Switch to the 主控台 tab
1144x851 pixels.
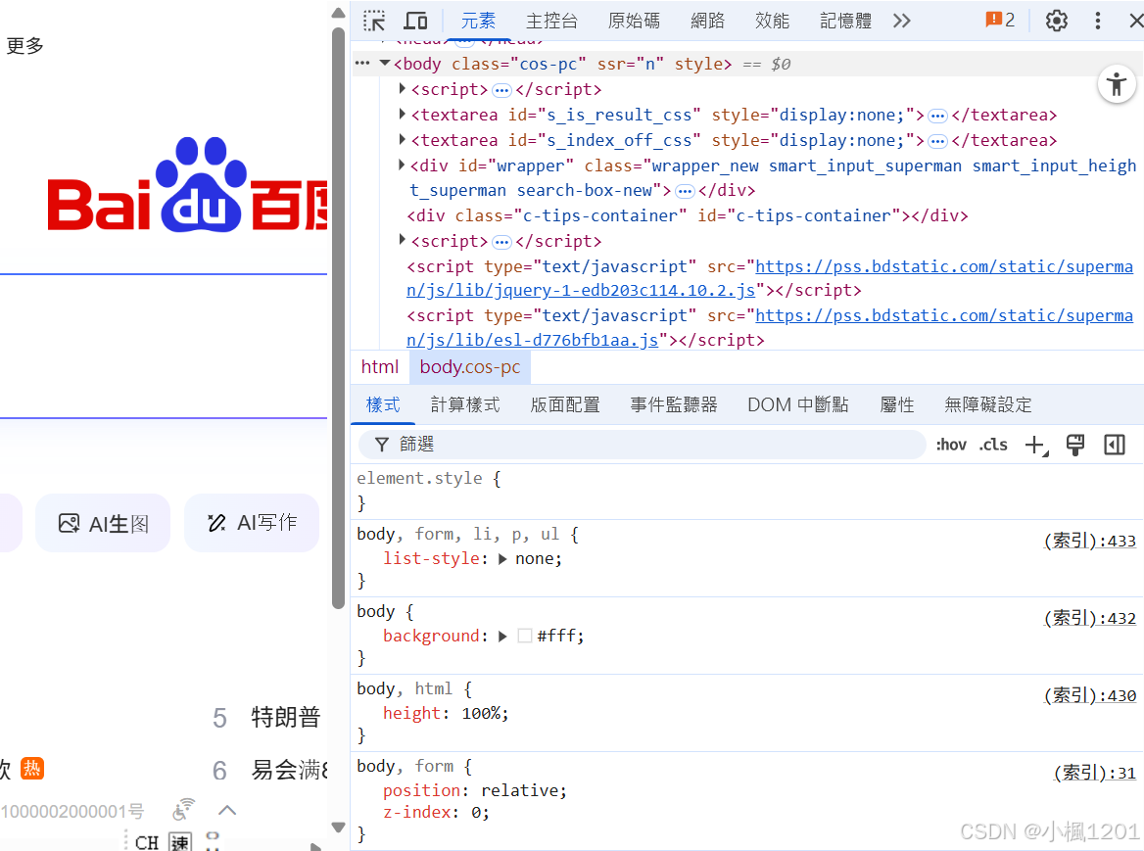(x=551, y=21)
